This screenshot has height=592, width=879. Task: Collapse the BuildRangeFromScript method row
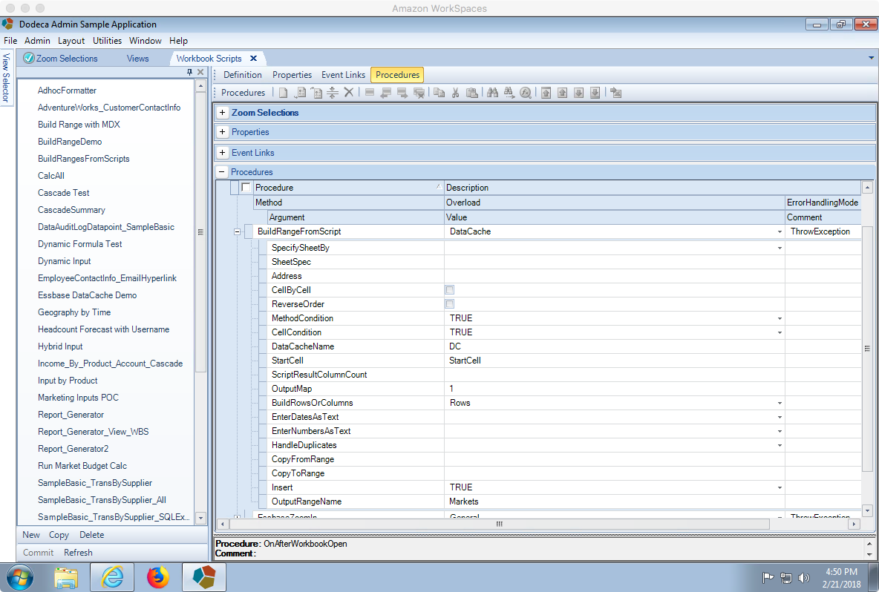pos(237,231)
